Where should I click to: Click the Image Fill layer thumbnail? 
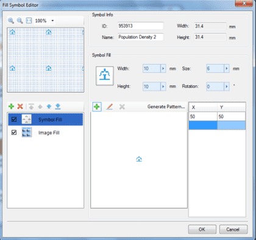pos(27,132)
